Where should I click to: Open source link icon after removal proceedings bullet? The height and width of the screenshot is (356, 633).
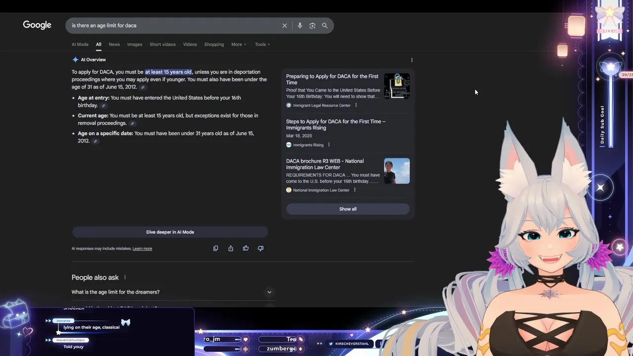[x=132, y=124]
